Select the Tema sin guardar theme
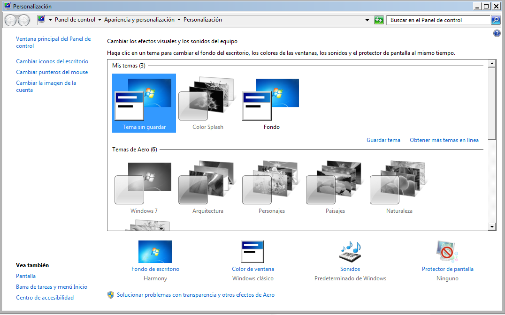505x315 pixels. tap(144, 103)
